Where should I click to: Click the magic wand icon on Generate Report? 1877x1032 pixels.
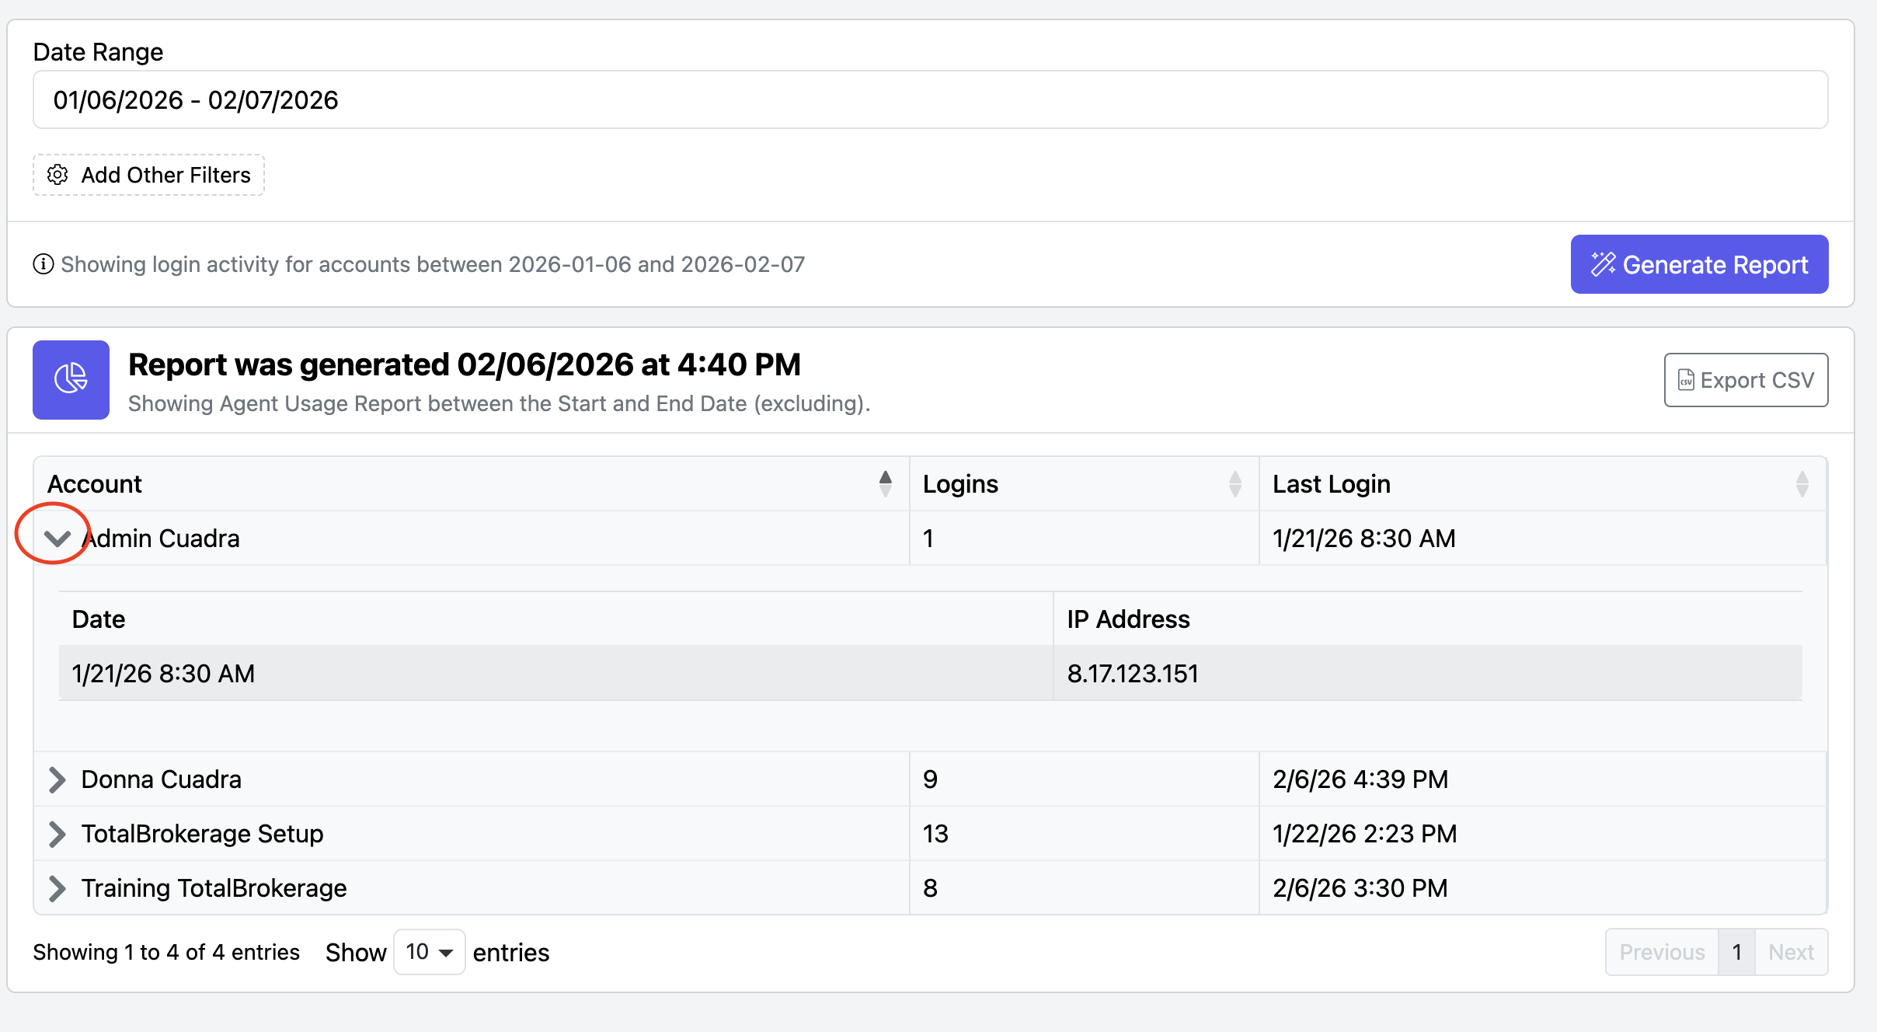click(1604, 264)
